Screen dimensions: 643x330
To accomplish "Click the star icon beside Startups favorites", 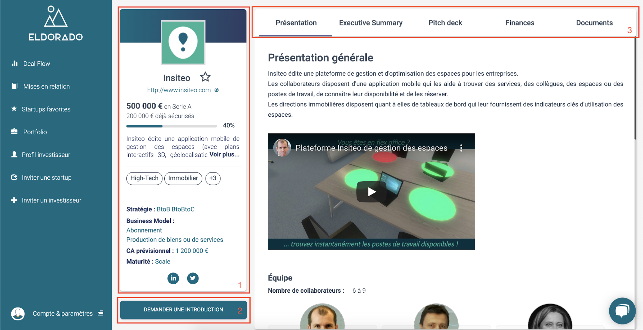I will coord(14,109).
